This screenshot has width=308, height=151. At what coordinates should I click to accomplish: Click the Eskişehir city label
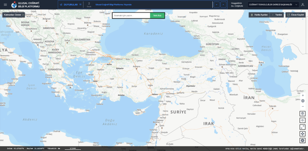coord(120,68)
